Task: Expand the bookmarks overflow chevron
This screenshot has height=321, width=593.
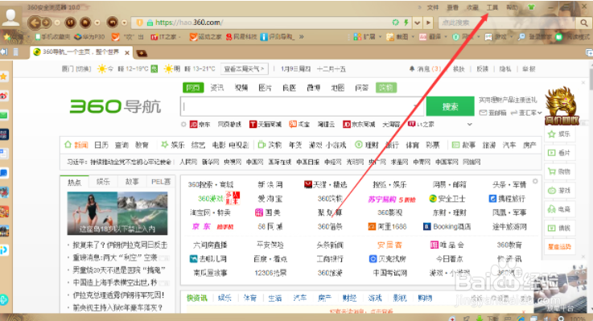Action: coord(302,37)
